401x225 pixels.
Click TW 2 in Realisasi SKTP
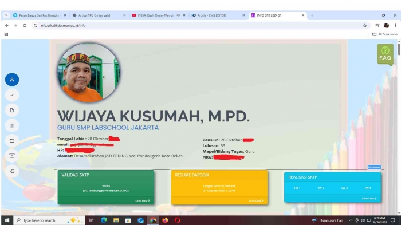click(x=320, y=188)
